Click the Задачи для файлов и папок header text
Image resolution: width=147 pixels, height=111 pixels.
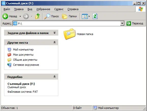28,33
